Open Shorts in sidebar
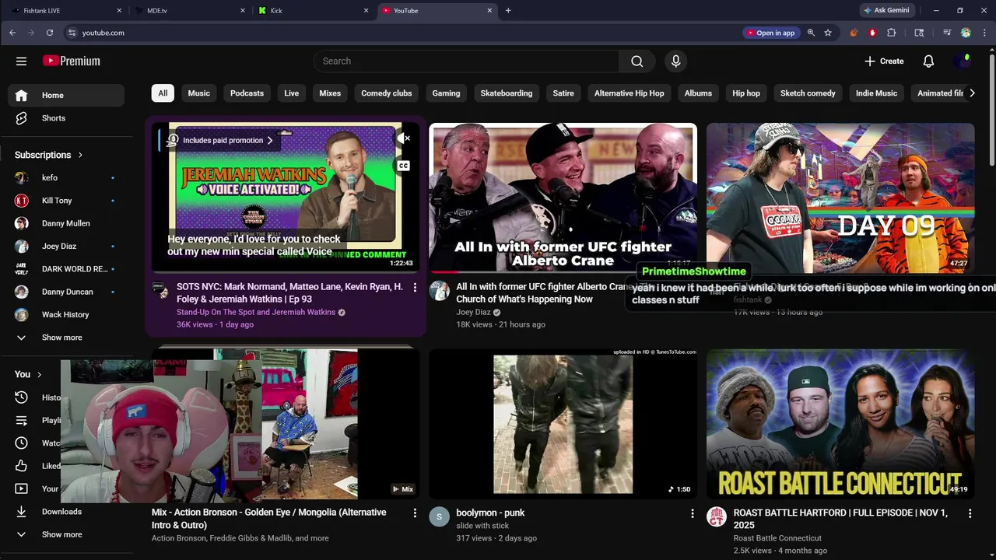 66,118
